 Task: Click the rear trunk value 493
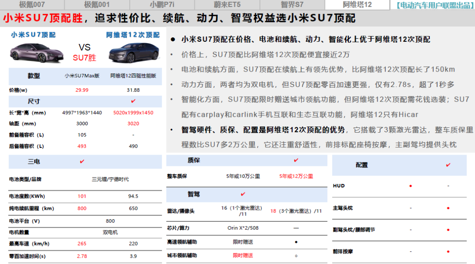[x=82, y=146]
